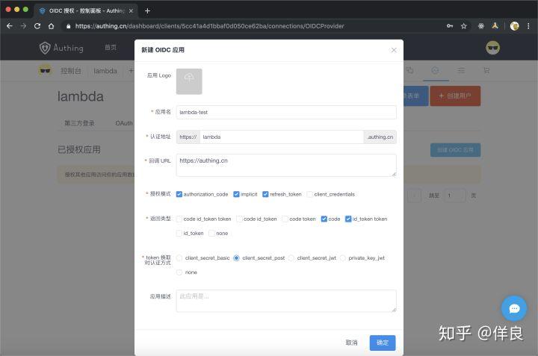Select client_secret_jwt auth method
The image size is (538, 356).
pos(291,258)
